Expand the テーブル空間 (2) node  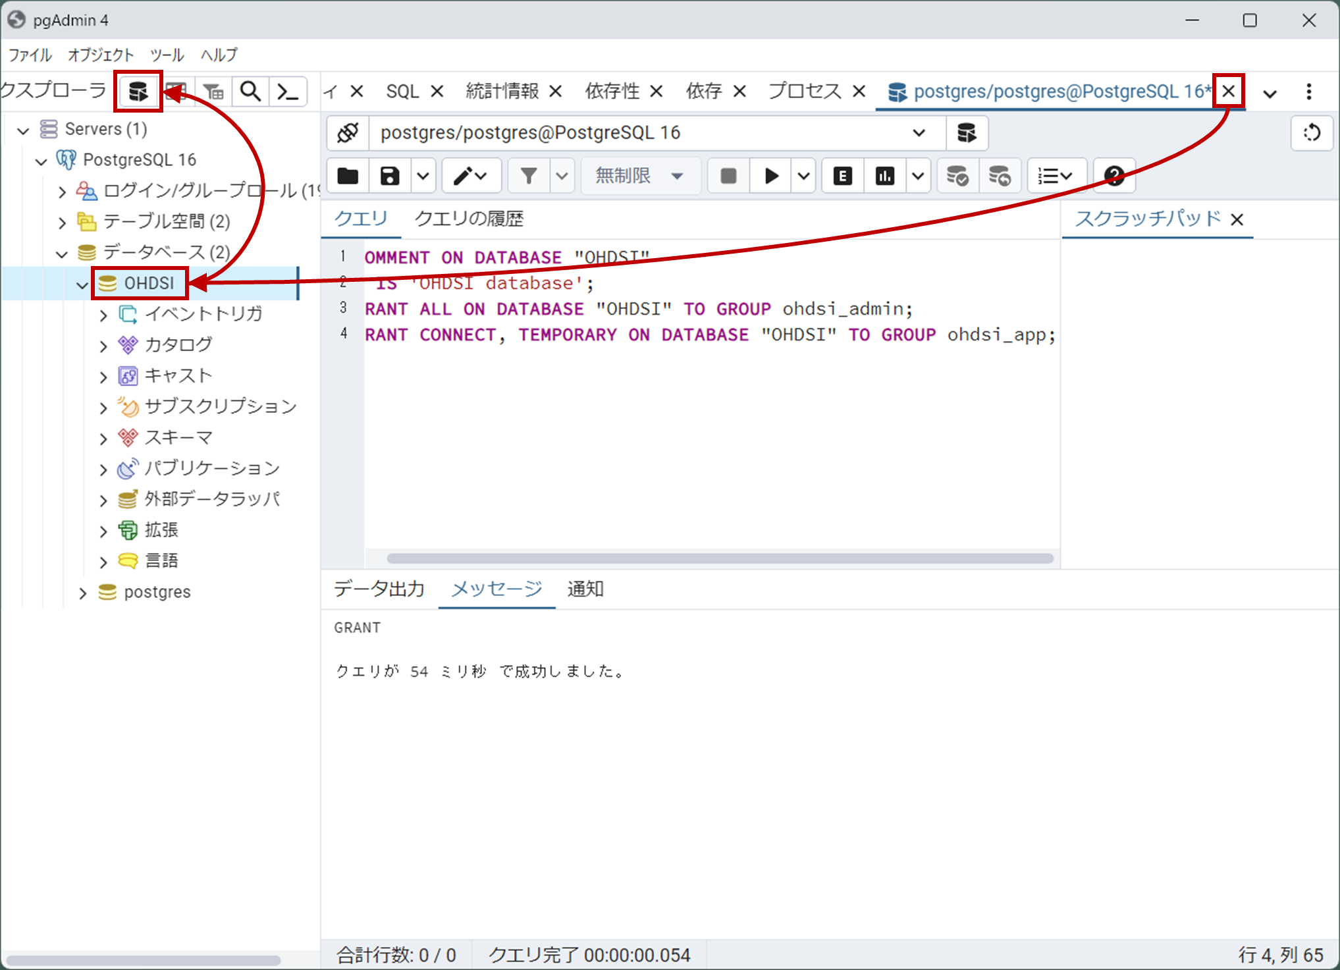[62, 223]
